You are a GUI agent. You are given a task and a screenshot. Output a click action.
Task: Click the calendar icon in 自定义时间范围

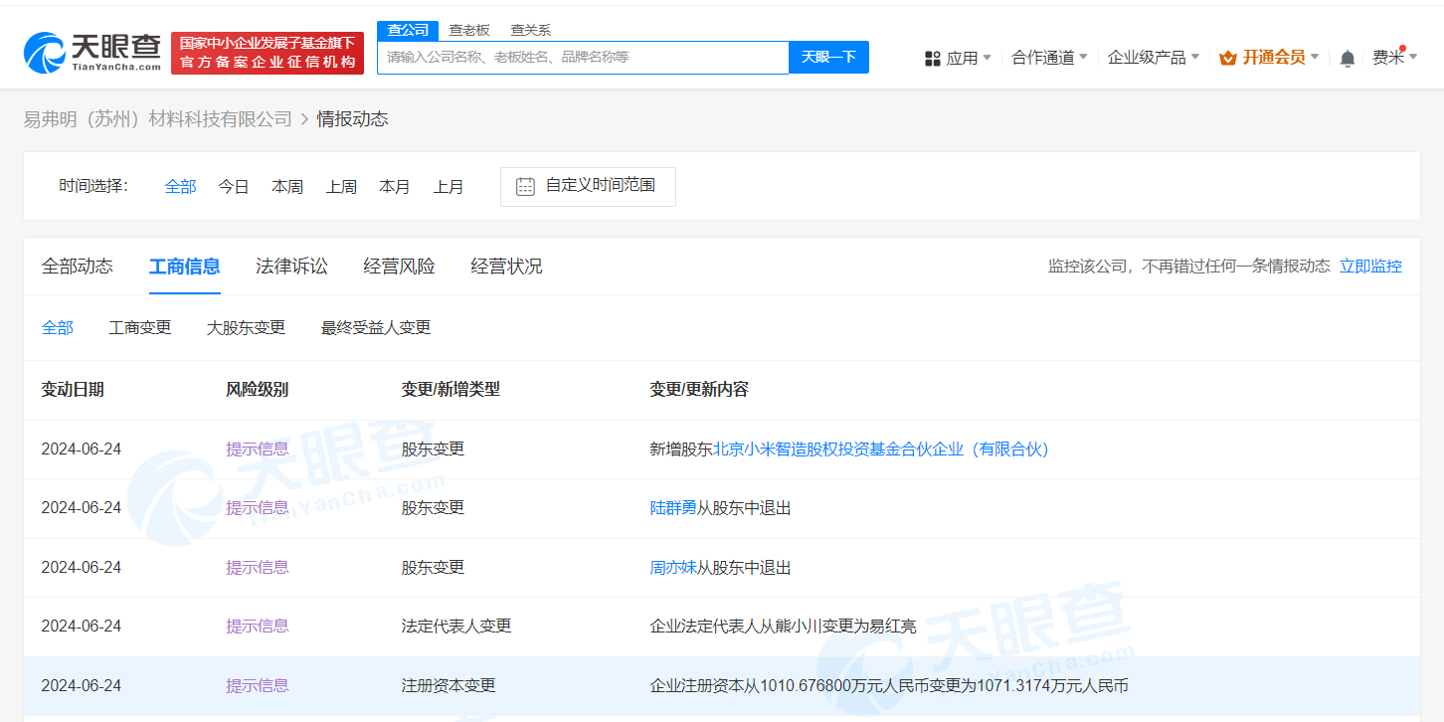[x=525, y=186]
